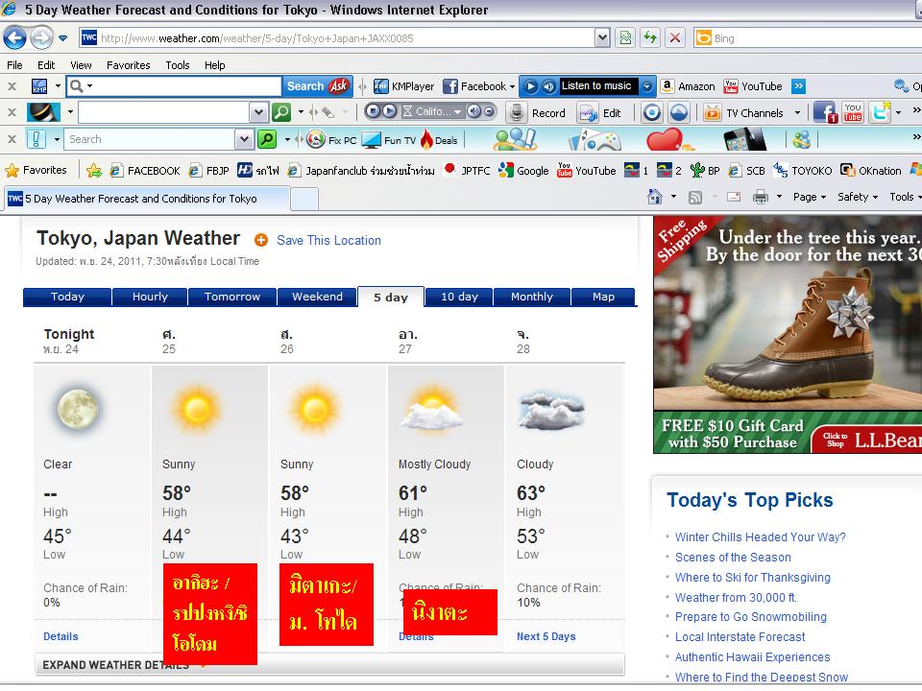Stop loading with the red X icon

(675, 38)
